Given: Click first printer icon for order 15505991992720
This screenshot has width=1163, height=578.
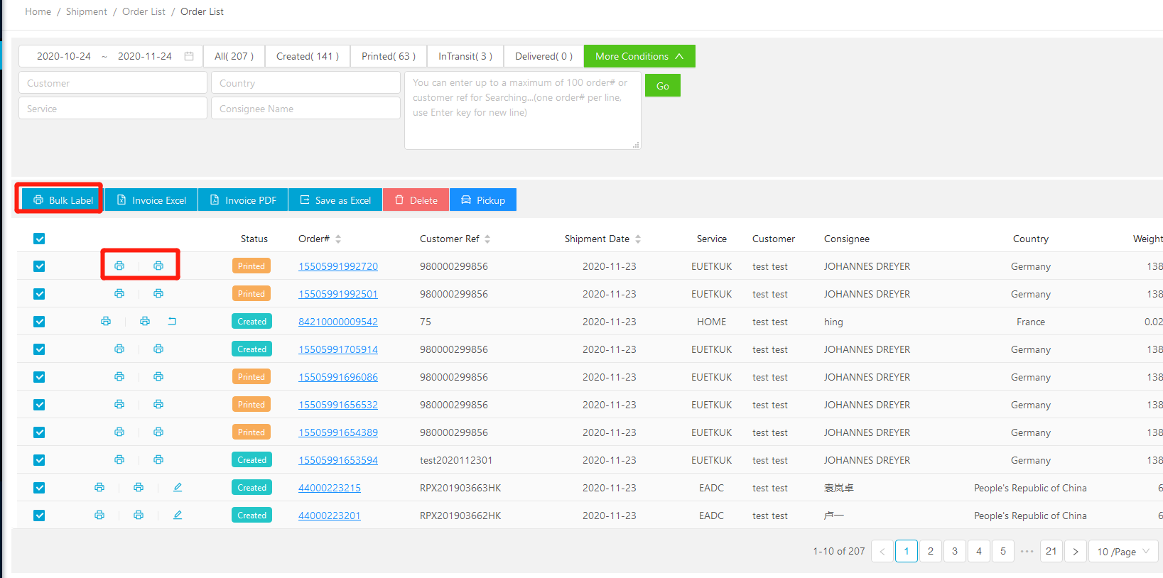Looking at the screenshot, I should (119, 266).
